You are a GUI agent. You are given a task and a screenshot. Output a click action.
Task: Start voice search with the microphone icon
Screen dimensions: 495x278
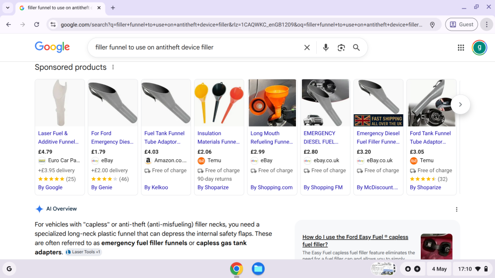tap(326, 47)
